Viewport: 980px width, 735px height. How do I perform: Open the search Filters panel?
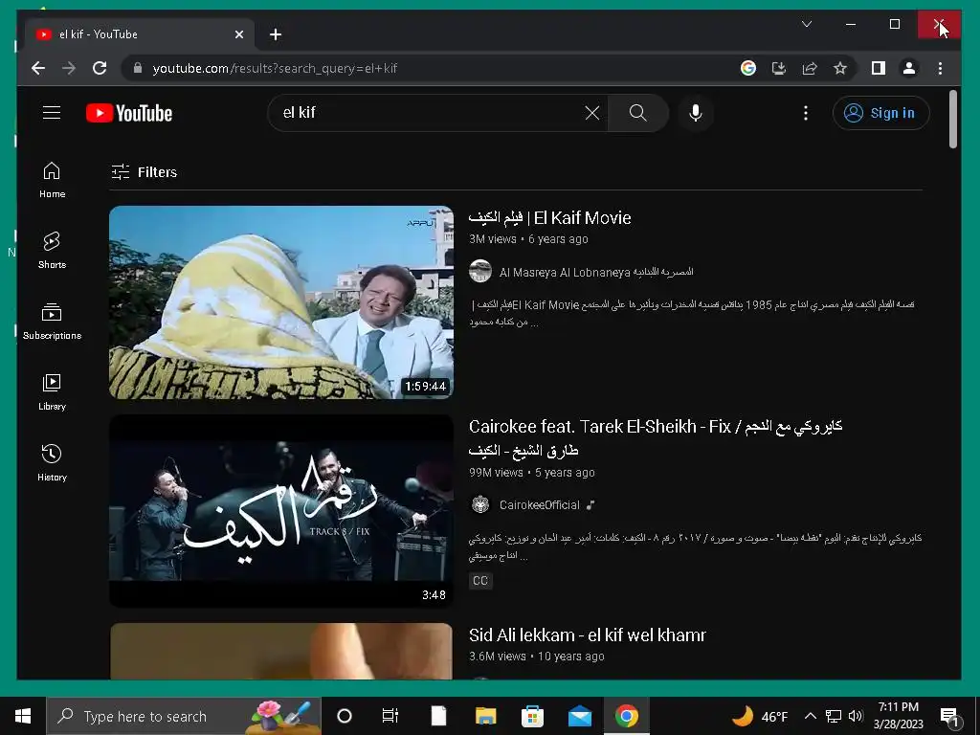click(x=145, y=172)
